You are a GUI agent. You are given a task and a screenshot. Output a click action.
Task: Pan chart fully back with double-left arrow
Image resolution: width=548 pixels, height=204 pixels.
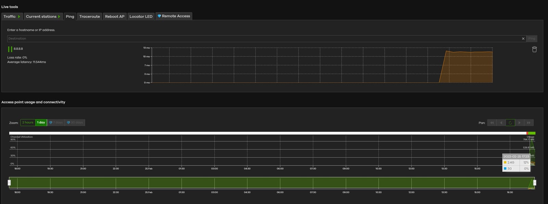click(x=492, y=123)
